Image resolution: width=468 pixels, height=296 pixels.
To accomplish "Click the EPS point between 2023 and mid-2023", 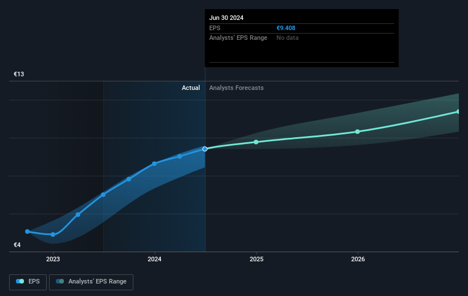I will tap(78, 215).
